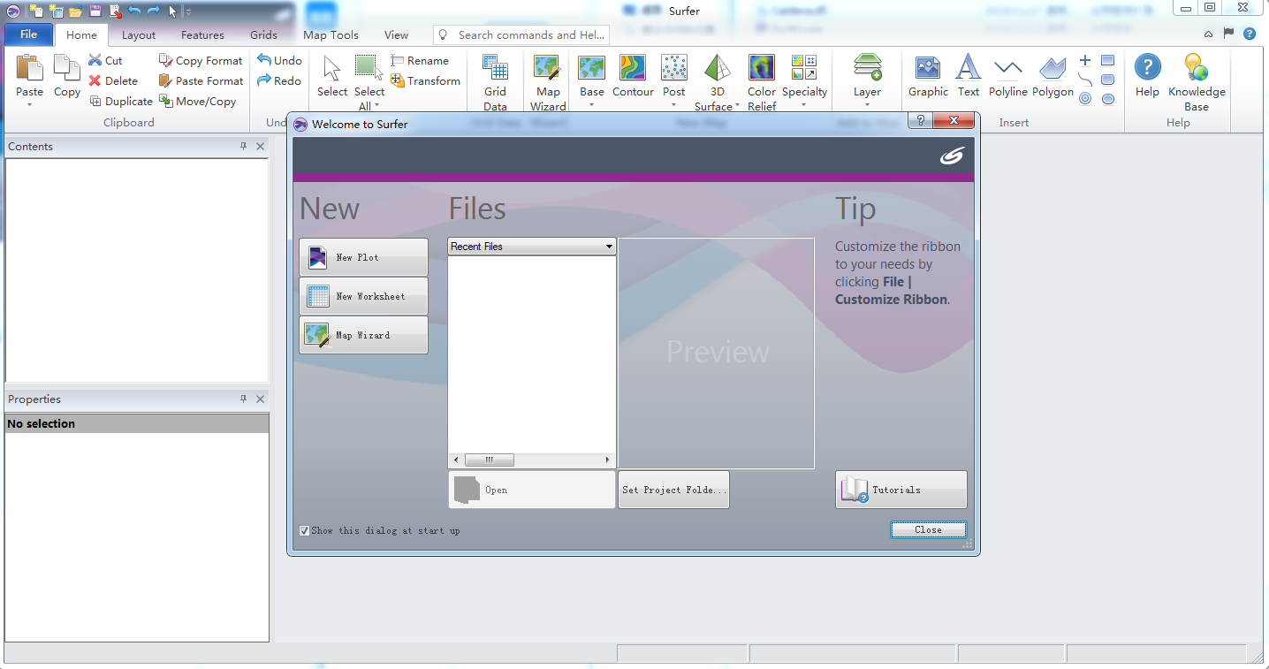This screenshot has width=1269, height=669.
Task: Expand the 3D Surface dropdown
Action: (x=737, y=107)
